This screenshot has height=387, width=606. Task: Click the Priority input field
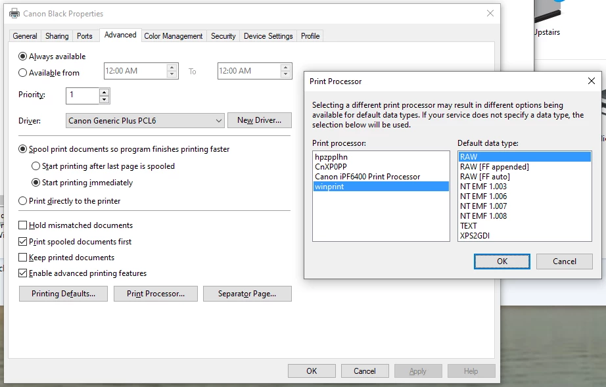tap(83, 96)
